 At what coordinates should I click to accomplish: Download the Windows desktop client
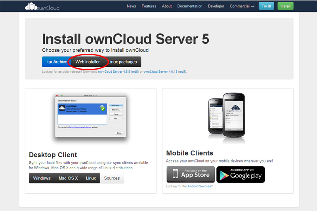point(42,178)
